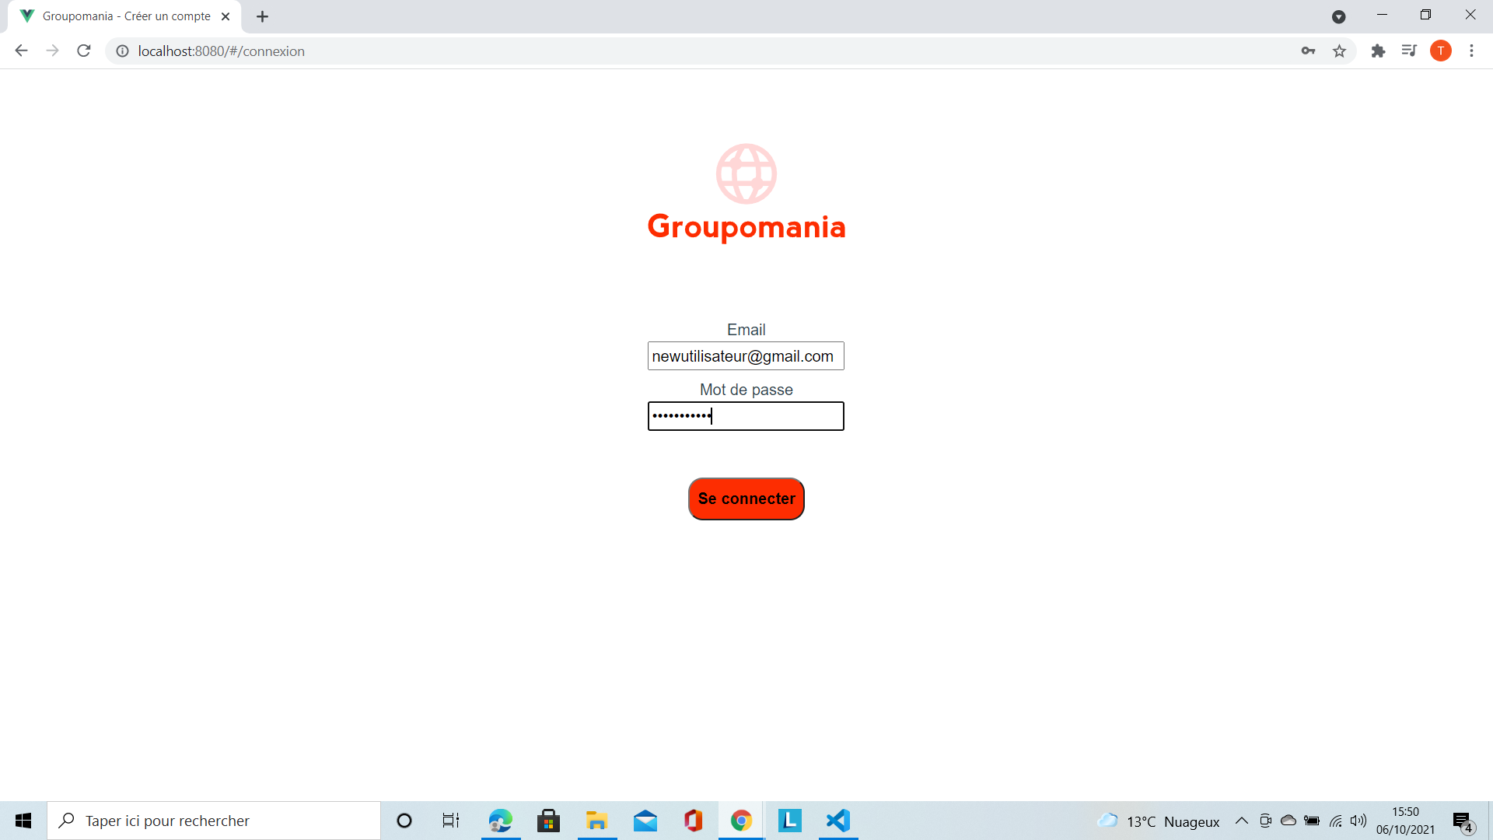Open the tab search dropdown arrow

point(1339,16)
